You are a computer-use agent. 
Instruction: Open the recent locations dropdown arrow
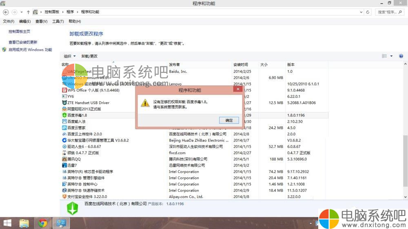[21, 12]
